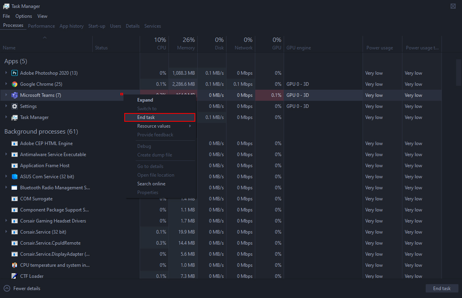Image resolution: width=462 pixels, height=298 pixels.
Task: Click Chrome's 2,286.6 MB memory value
Action: (x=183, y=84)
